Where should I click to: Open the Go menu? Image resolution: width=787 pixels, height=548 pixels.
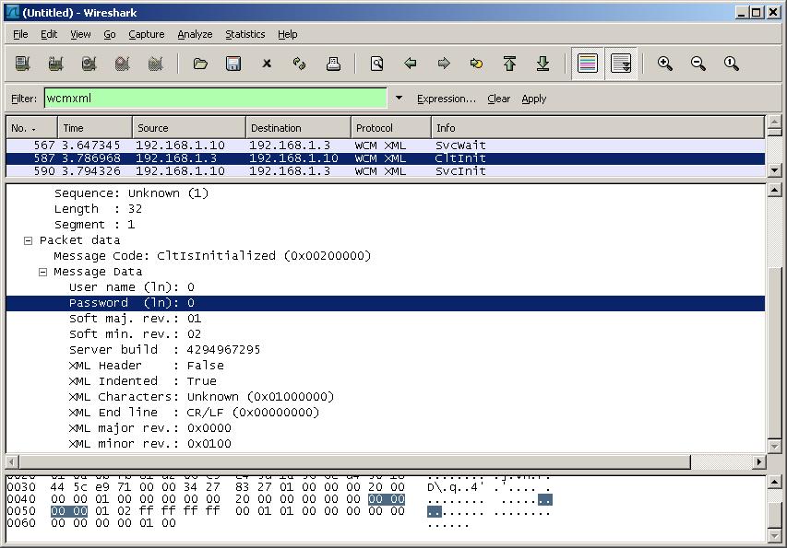coord(110,34)
